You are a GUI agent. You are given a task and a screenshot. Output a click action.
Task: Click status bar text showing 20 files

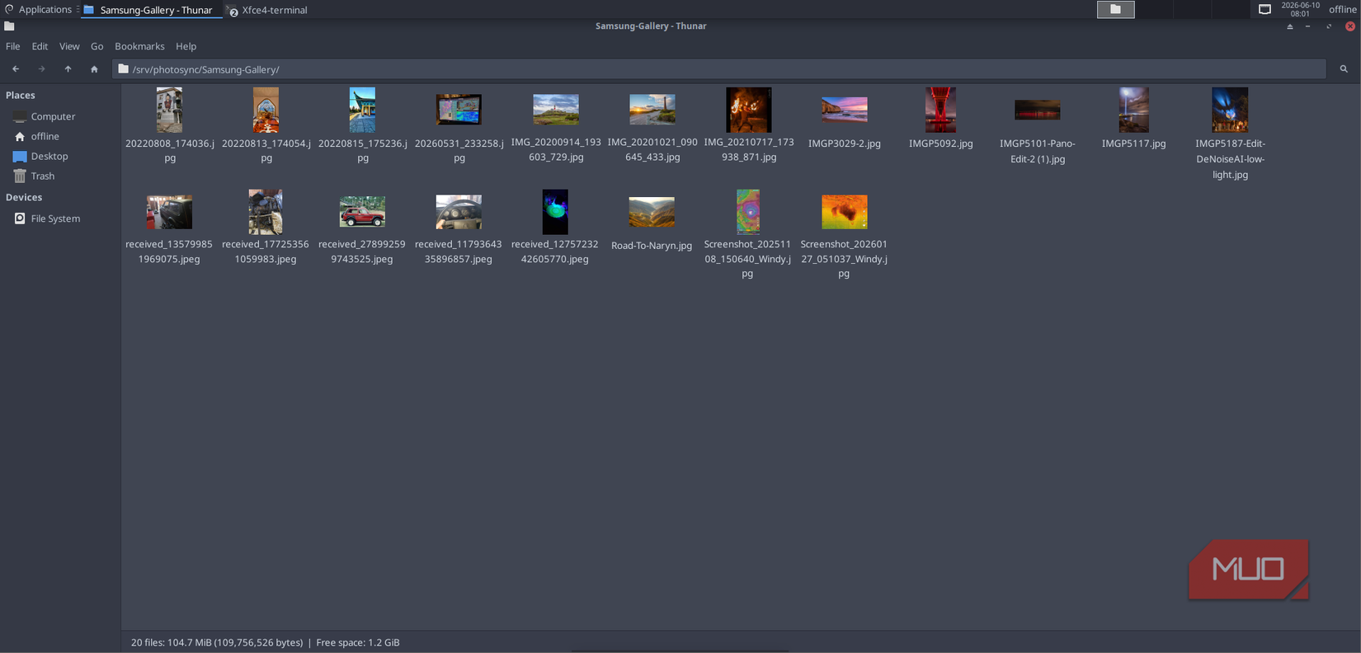(266, 642)
